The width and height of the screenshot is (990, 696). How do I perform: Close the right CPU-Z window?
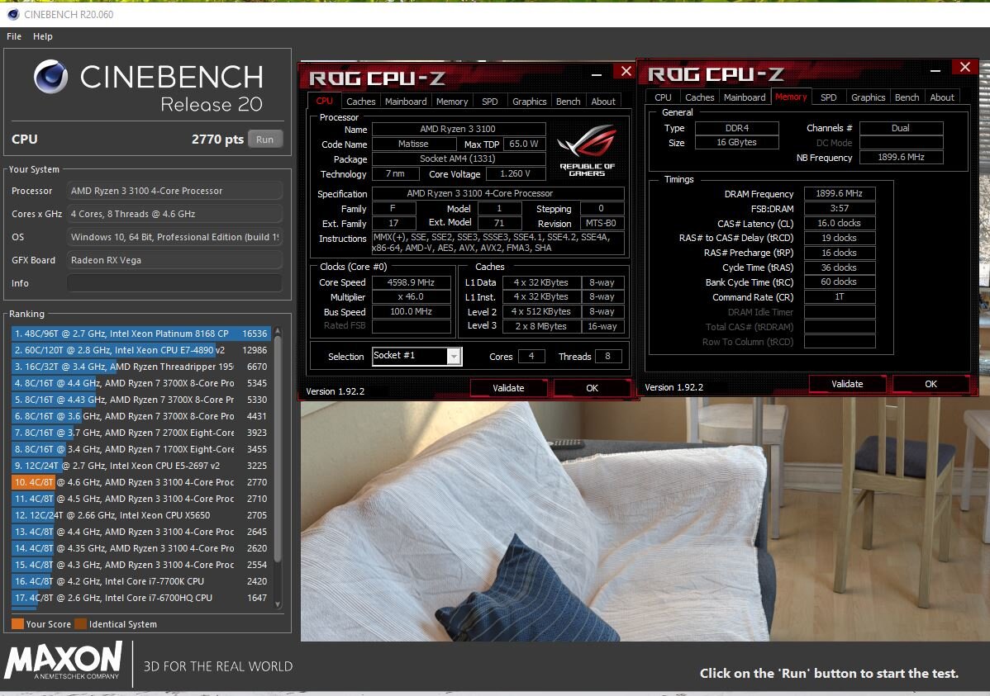pos(964,67)
